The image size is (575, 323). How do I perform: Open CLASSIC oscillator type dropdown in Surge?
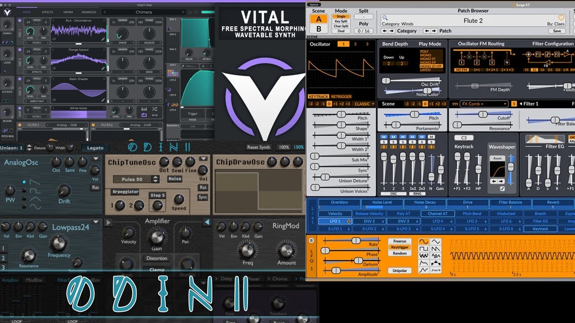coord(363,104)
